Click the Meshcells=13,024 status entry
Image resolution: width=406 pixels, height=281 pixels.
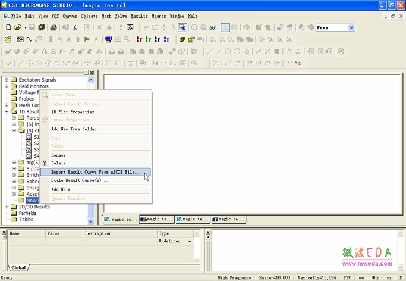317,278
